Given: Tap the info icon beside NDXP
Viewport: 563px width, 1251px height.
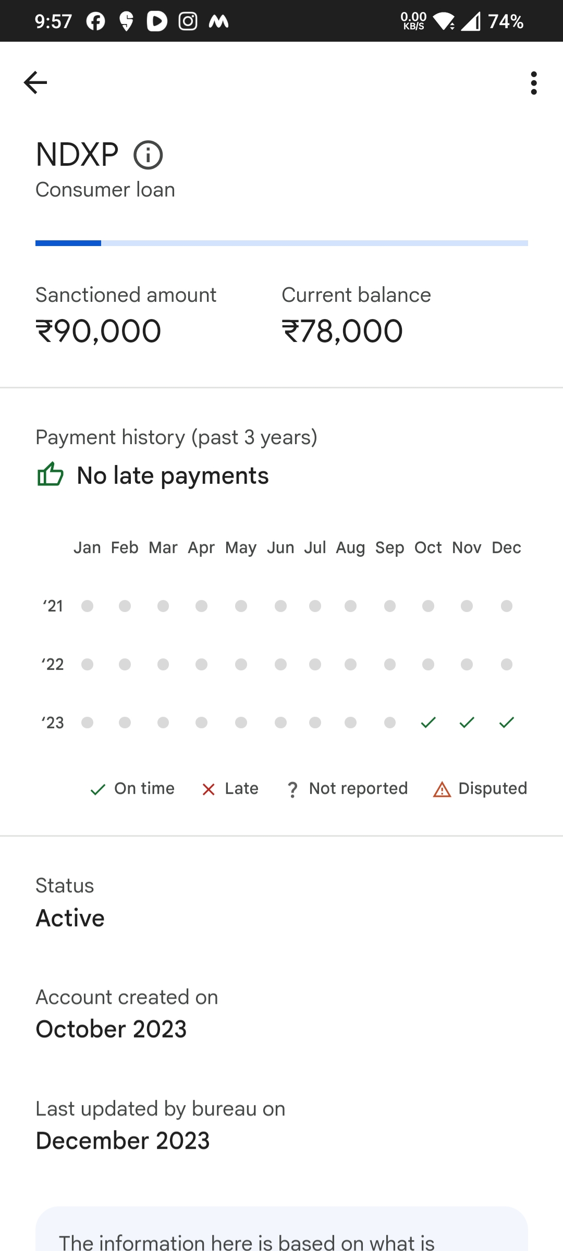Looking at the screenshot, I should (x=148, y=155).
